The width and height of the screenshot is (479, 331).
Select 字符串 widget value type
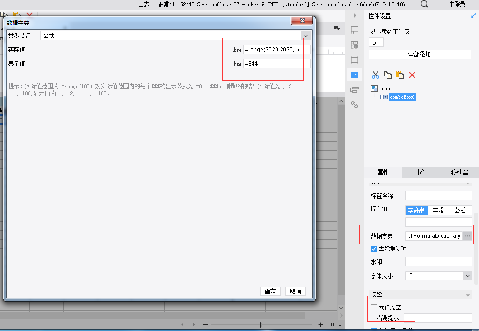(x=416, y=210)
